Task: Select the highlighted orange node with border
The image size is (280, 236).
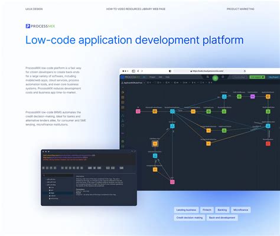Action: point(155,144)
